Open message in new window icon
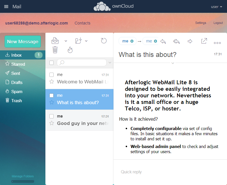The width and height of the screenshot is (227, 185). (x=204, y=41)
